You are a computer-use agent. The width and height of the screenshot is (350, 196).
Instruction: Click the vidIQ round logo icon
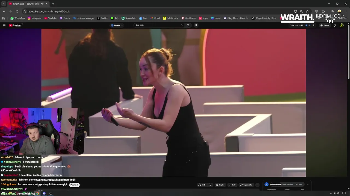coord(267,184)
